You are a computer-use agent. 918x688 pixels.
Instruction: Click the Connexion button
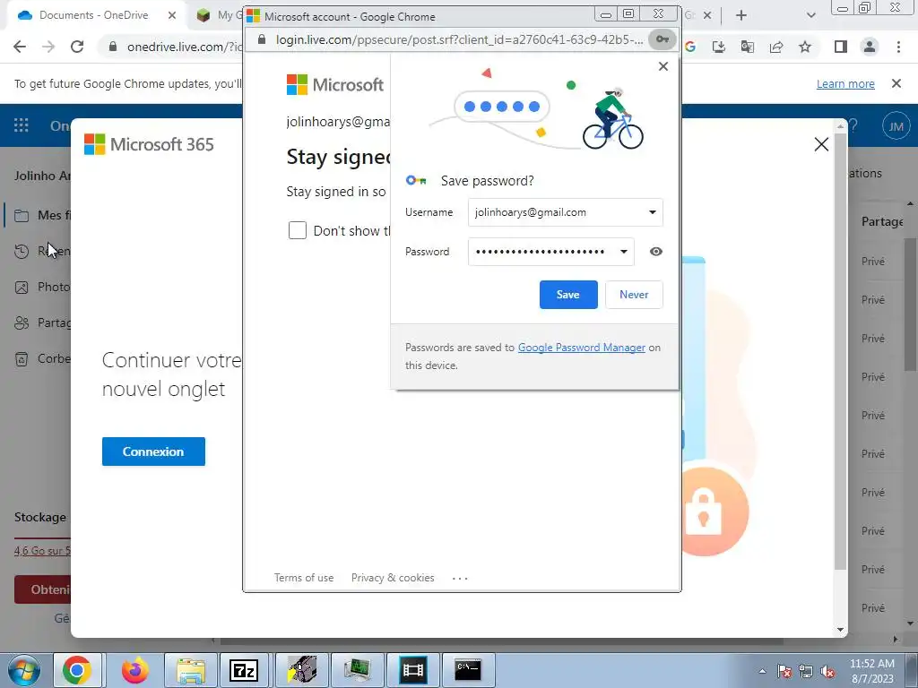tap(153, 451)
